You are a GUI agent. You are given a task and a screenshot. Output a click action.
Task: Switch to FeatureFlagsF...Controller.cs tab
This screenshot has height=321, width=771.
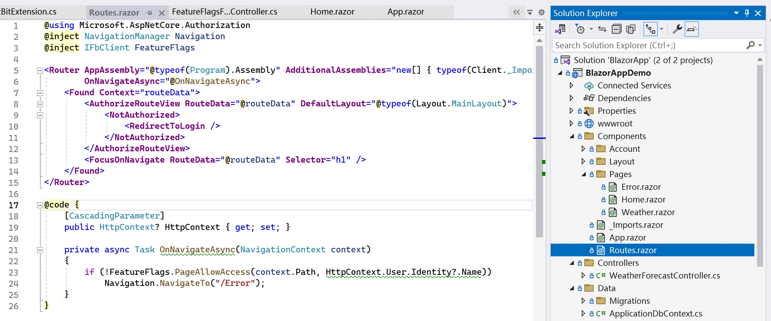225,12
